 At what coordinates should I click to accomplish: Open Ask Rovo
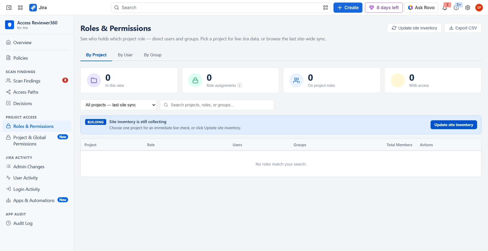pyautogui.click(x=421, y=8)
